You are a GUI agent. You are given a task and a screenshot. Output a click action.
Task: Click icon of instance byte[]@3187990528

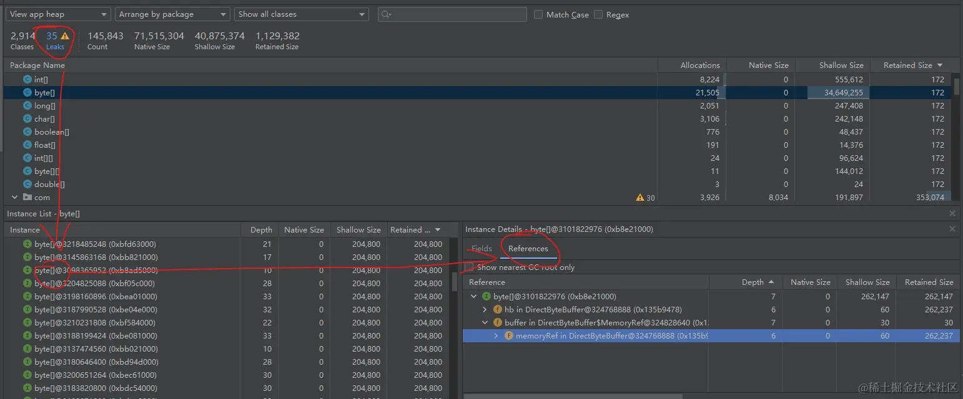27,309
